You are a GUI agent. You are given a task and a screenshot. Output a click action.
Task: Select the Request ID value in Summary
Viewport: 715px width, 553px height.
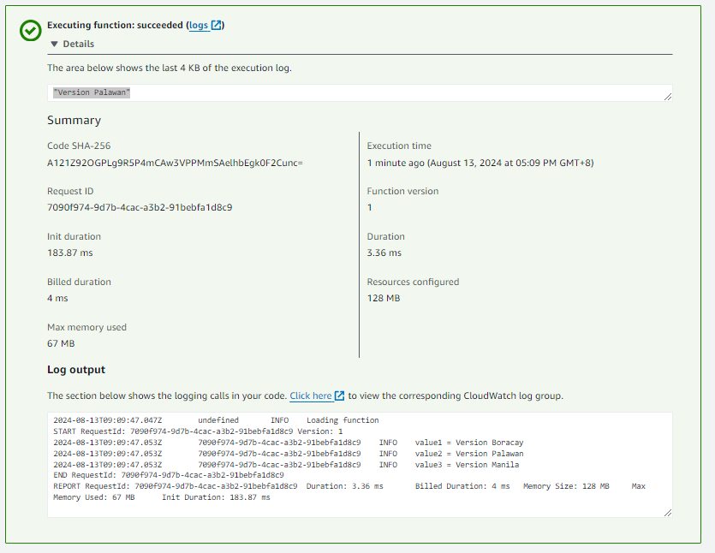140,207
